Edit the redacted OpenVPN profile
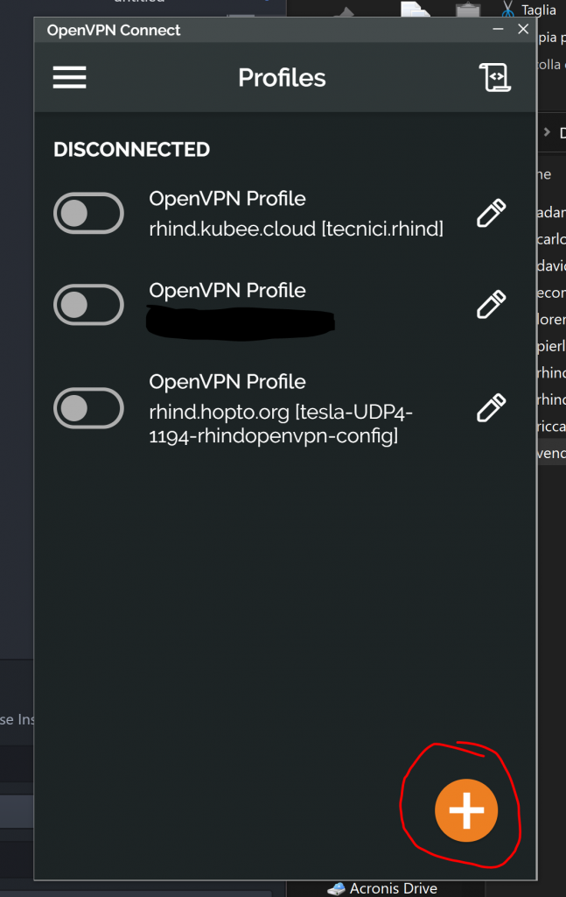The image size is (566, 897). click(x=491, y=305)
